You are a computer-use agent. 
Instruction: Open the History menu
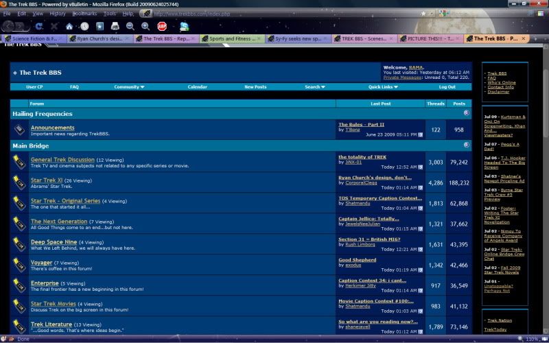coord(58,14)
